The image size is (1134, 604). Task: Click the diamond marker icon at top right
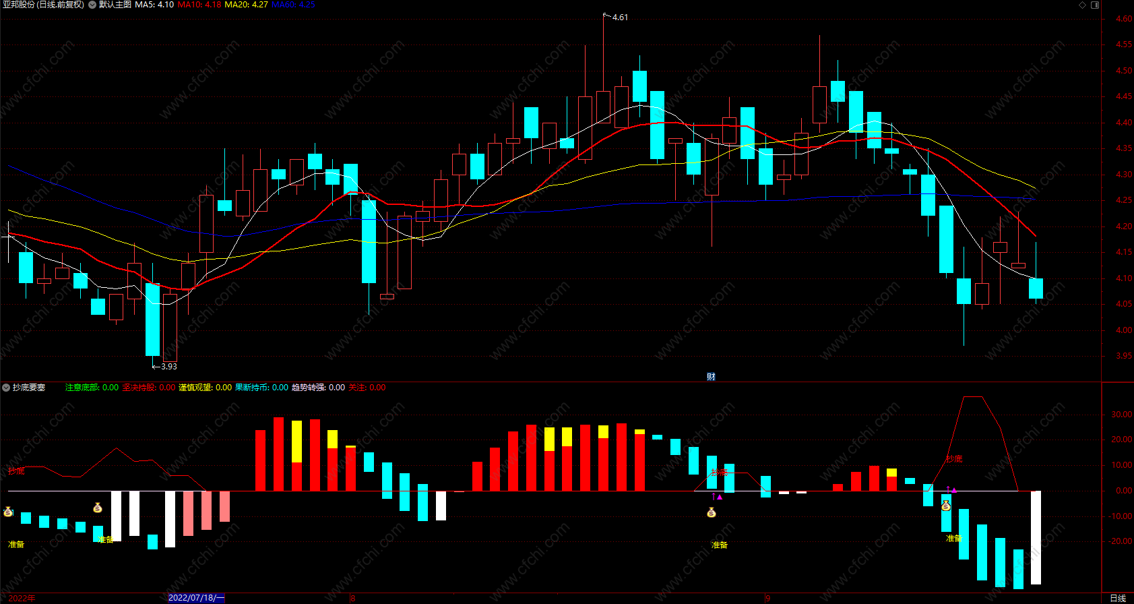pyautogui.click(x=1083, y=5)
